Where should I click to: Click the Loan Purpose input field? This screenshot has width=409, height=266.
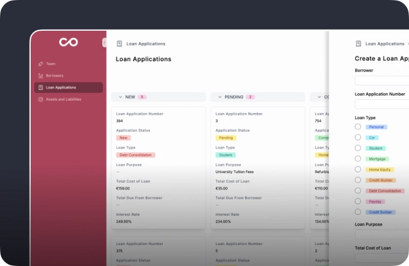point(382,234)
